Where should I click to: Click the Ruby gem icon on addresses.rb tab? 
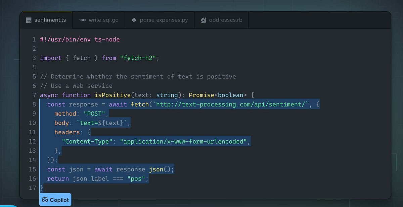pos(203,20)
